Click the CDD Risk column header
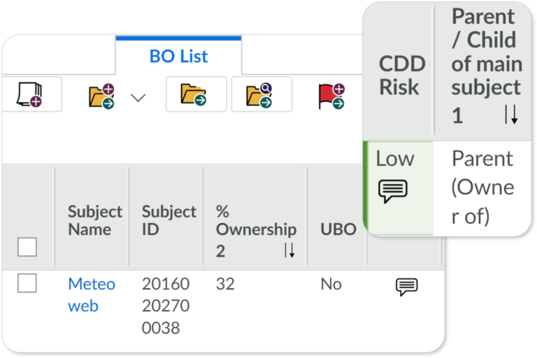This screenshot has width=537, height=358. click(x=402, y=75)
